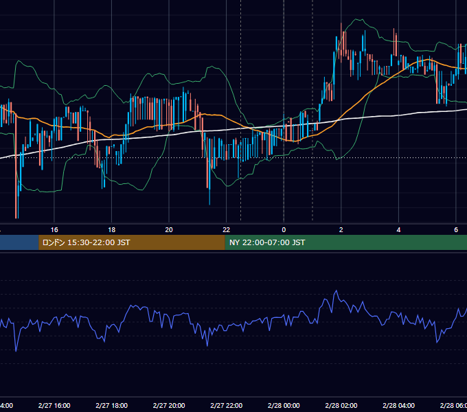This screenshot has width=467, height=412.
Task: Click the 2/27 22:00 time label
Action: (x=227, y=405)
